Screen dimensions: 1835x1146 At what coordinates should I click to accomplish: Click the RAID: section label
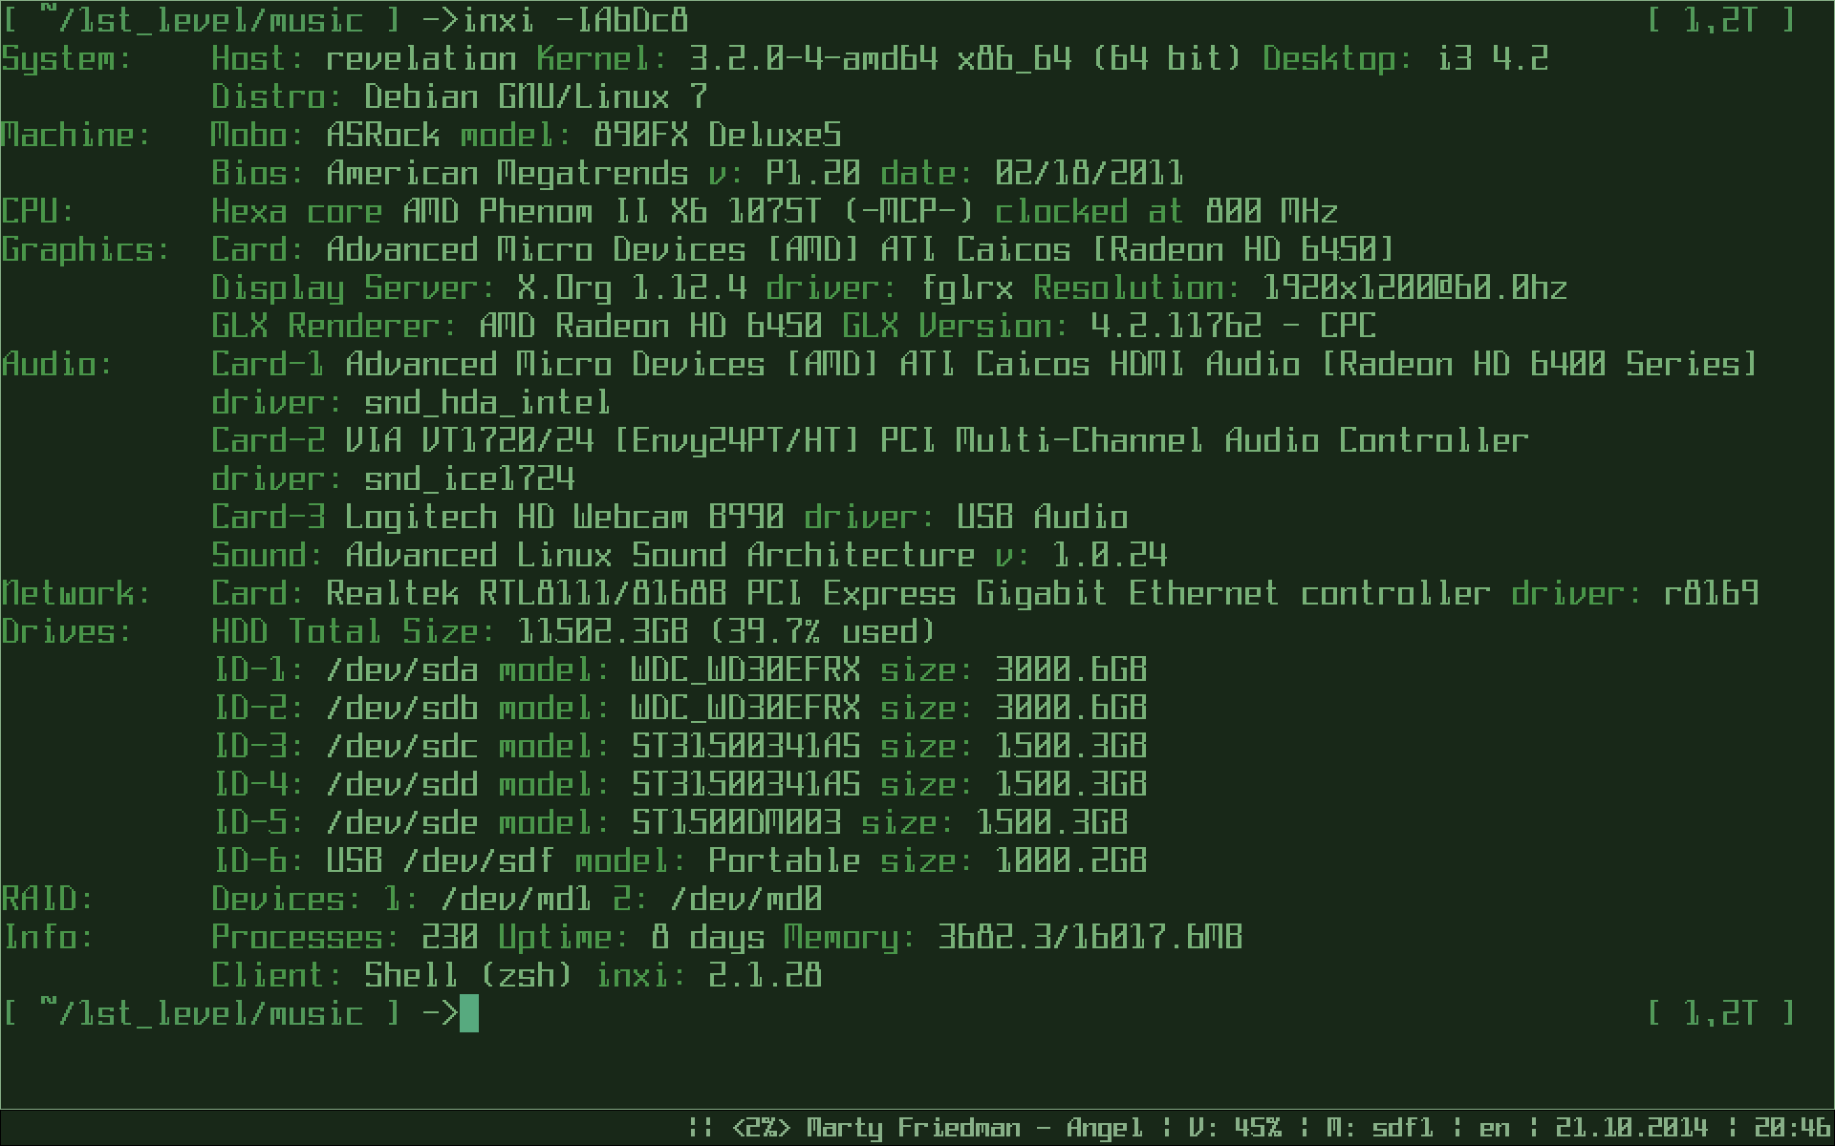47,899
